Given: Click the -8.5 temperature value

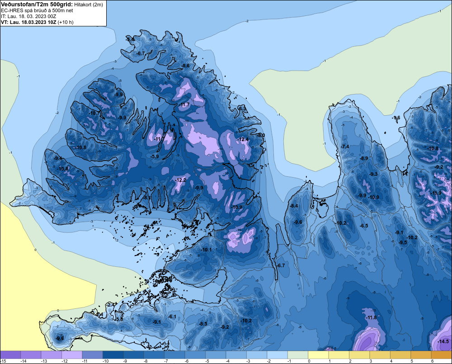Looking at the screenshot, I should pyautogui.click(x=203, y=324).
